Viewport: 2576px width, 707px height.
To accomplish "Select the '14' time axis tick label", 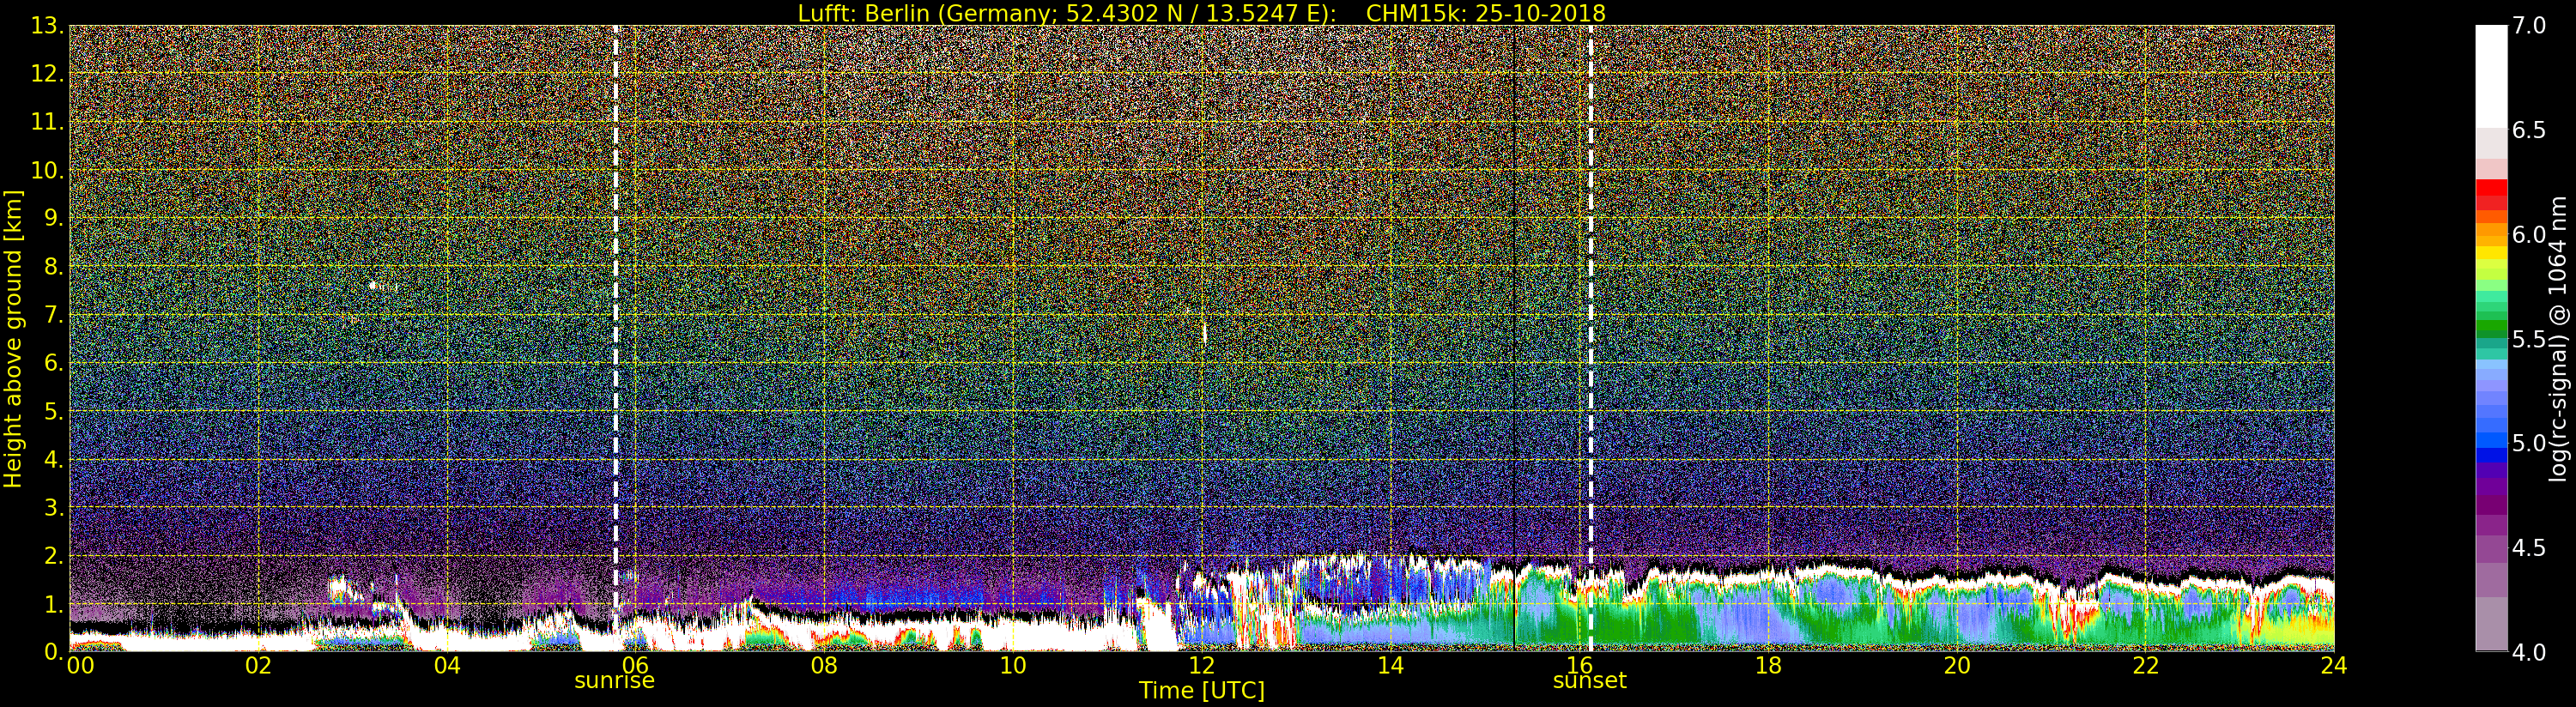I will (1391, 665).
